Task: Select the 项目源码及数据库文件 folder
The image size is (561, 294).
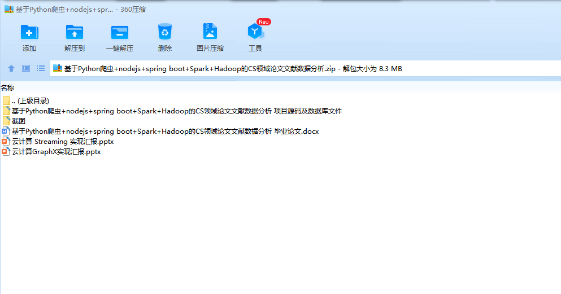Action: pyautogui.click(x=172, y=111)
